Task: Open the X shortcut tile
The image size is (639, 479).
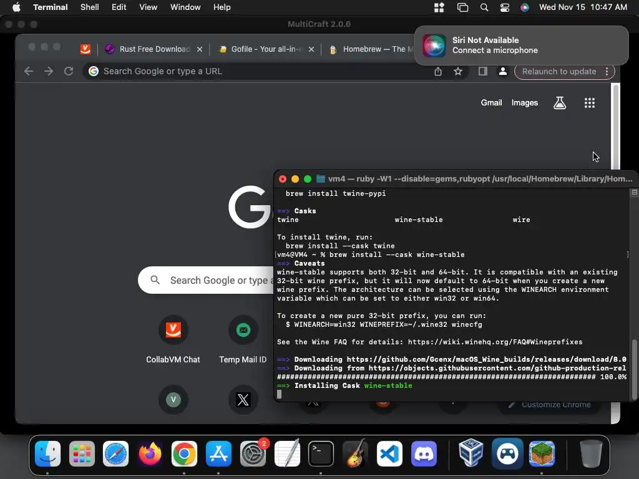Action: 243,400
